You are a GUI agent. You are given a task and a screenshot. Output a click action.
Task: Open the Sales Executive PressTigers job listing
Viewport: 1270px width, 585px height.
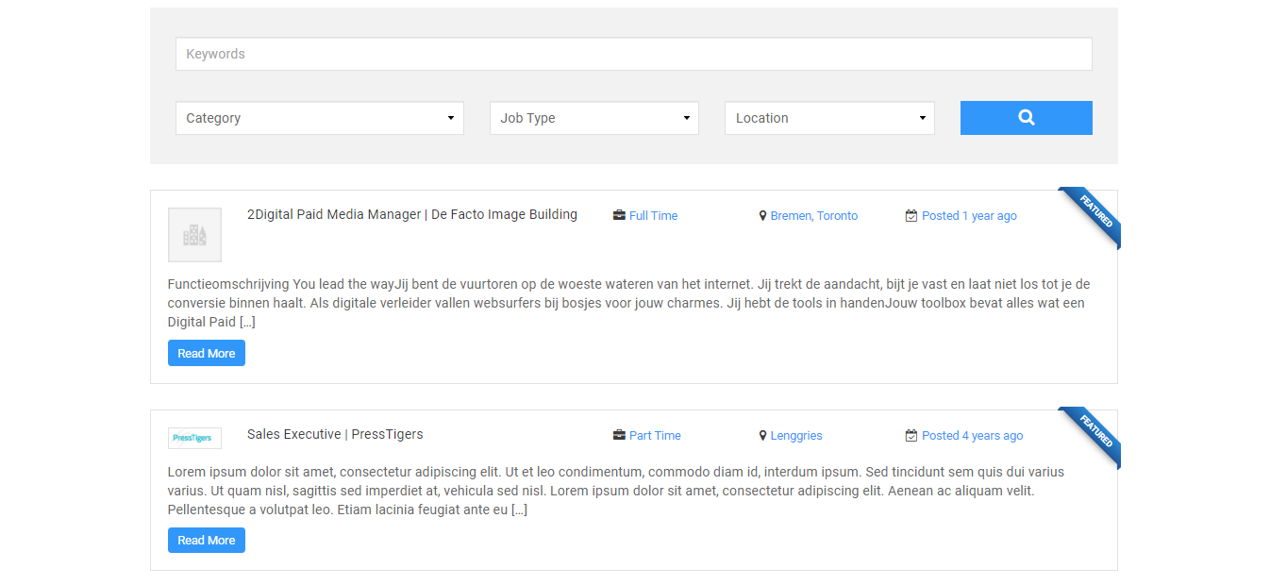(x=334, y=434)
